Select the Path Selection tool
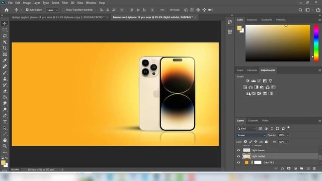Viewport: 322px width, 181px height. click(5, 128)
